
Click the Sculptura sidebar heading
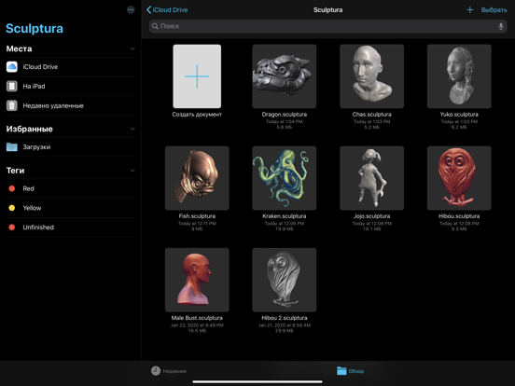[35, 29]
